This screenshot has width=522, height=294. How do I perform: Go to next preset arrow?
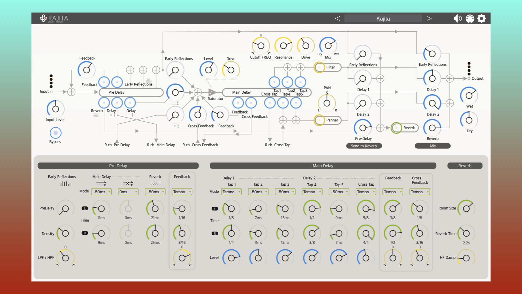[429, 19]
